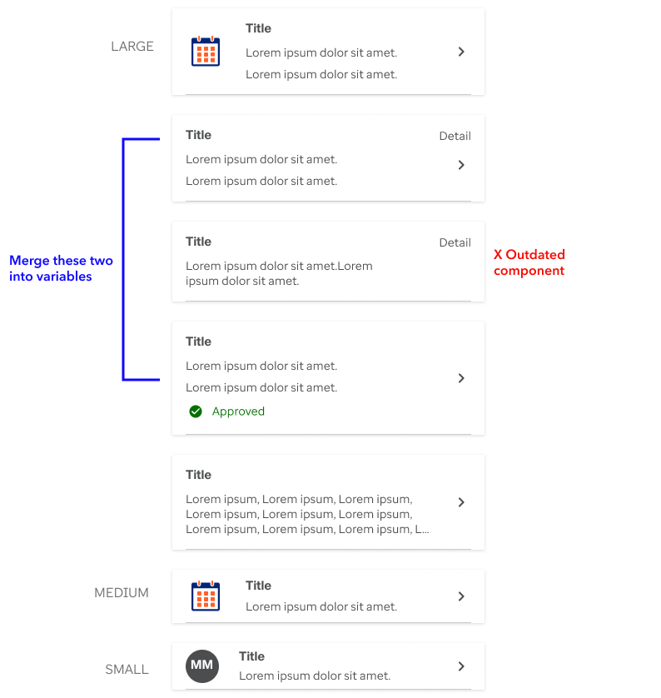
Task: Click the MEDIUM section label
Action: (x=122, y=592)
